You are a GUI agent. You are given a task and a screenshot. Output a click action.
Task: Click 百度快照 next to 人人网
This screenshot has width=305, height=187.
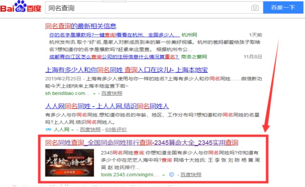(90, 130)
